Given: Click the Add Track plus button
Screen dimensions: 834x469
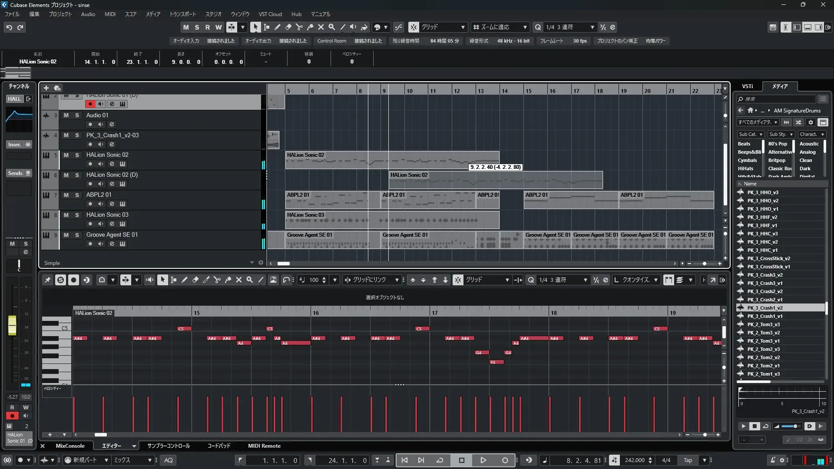Looking at the screenshot, I should [46, 88].
